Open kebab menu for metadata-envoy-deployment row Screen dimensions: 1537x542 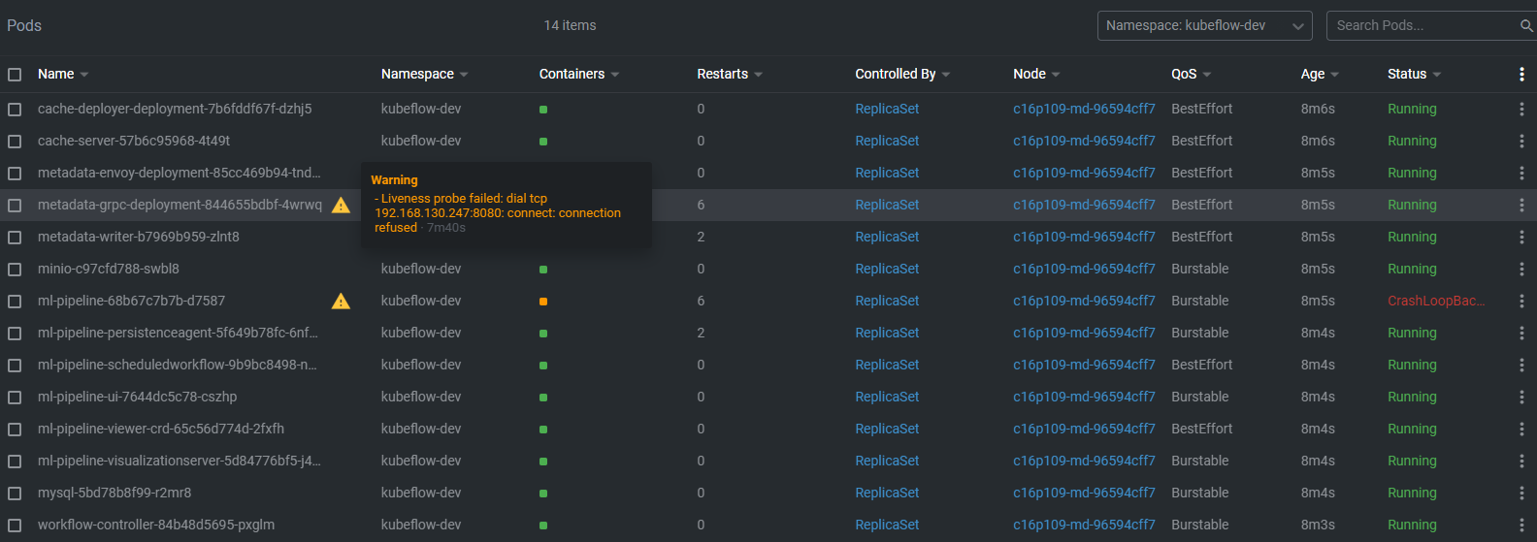tap(1521, 174)
